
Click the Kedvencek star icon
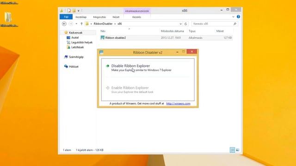point(66,33)
